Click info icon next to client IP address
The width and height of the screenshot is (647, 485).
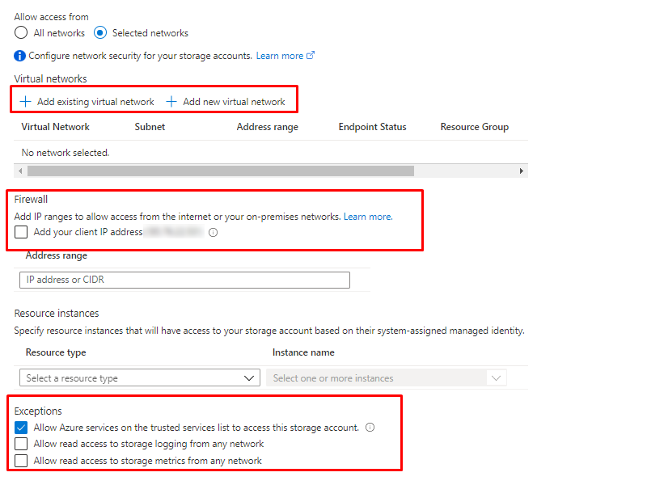(214, 233)
